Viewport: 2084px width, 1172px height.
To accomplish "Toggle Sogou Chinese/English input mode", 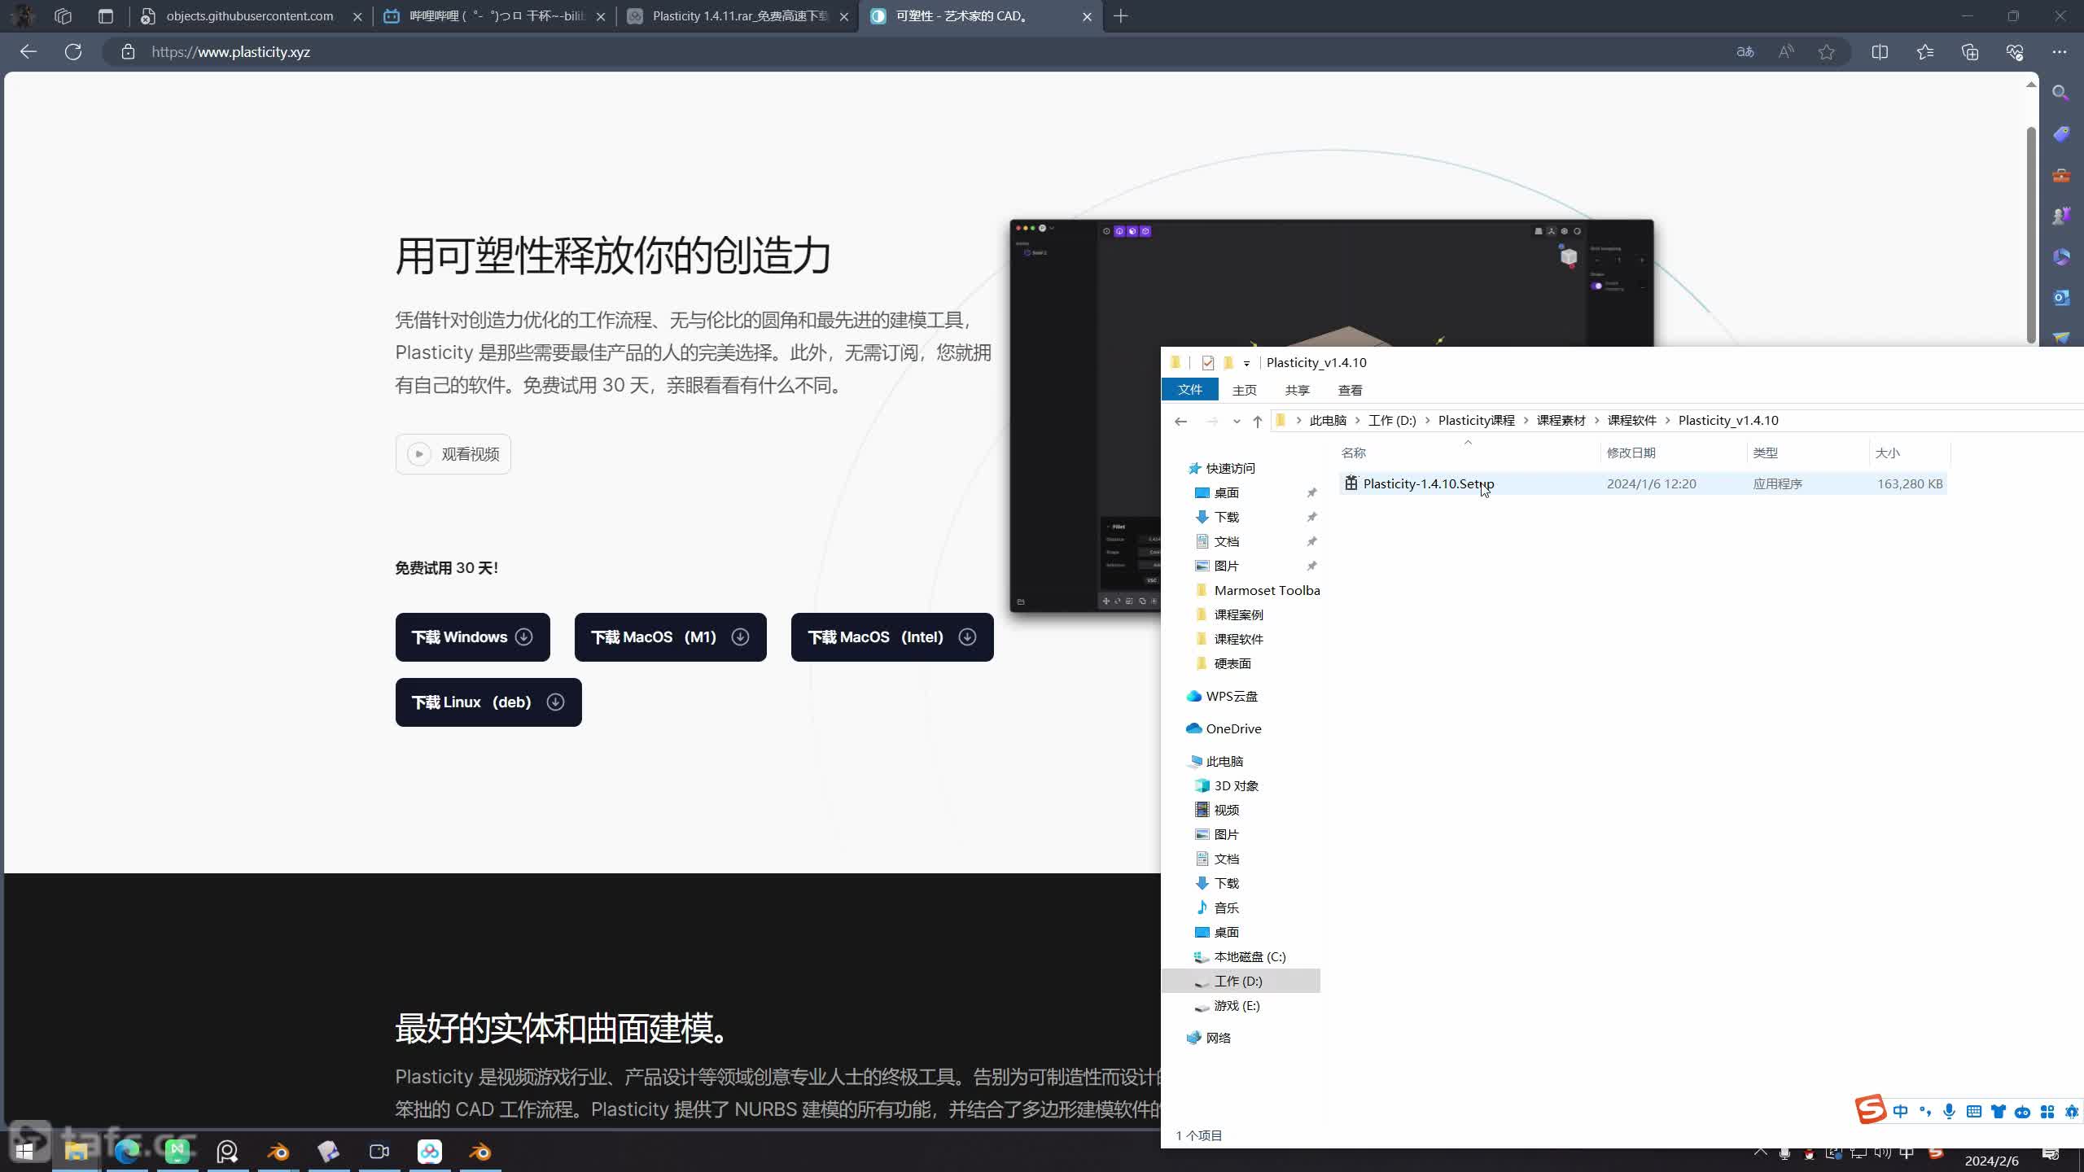I will click(1900, 1112).
